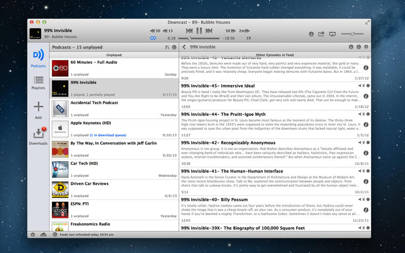Click the AirPlay icon in toolbar
Image resolution: width=405 pixels, height=253 pixels.
pyautogui.click(x=333, y=34)
